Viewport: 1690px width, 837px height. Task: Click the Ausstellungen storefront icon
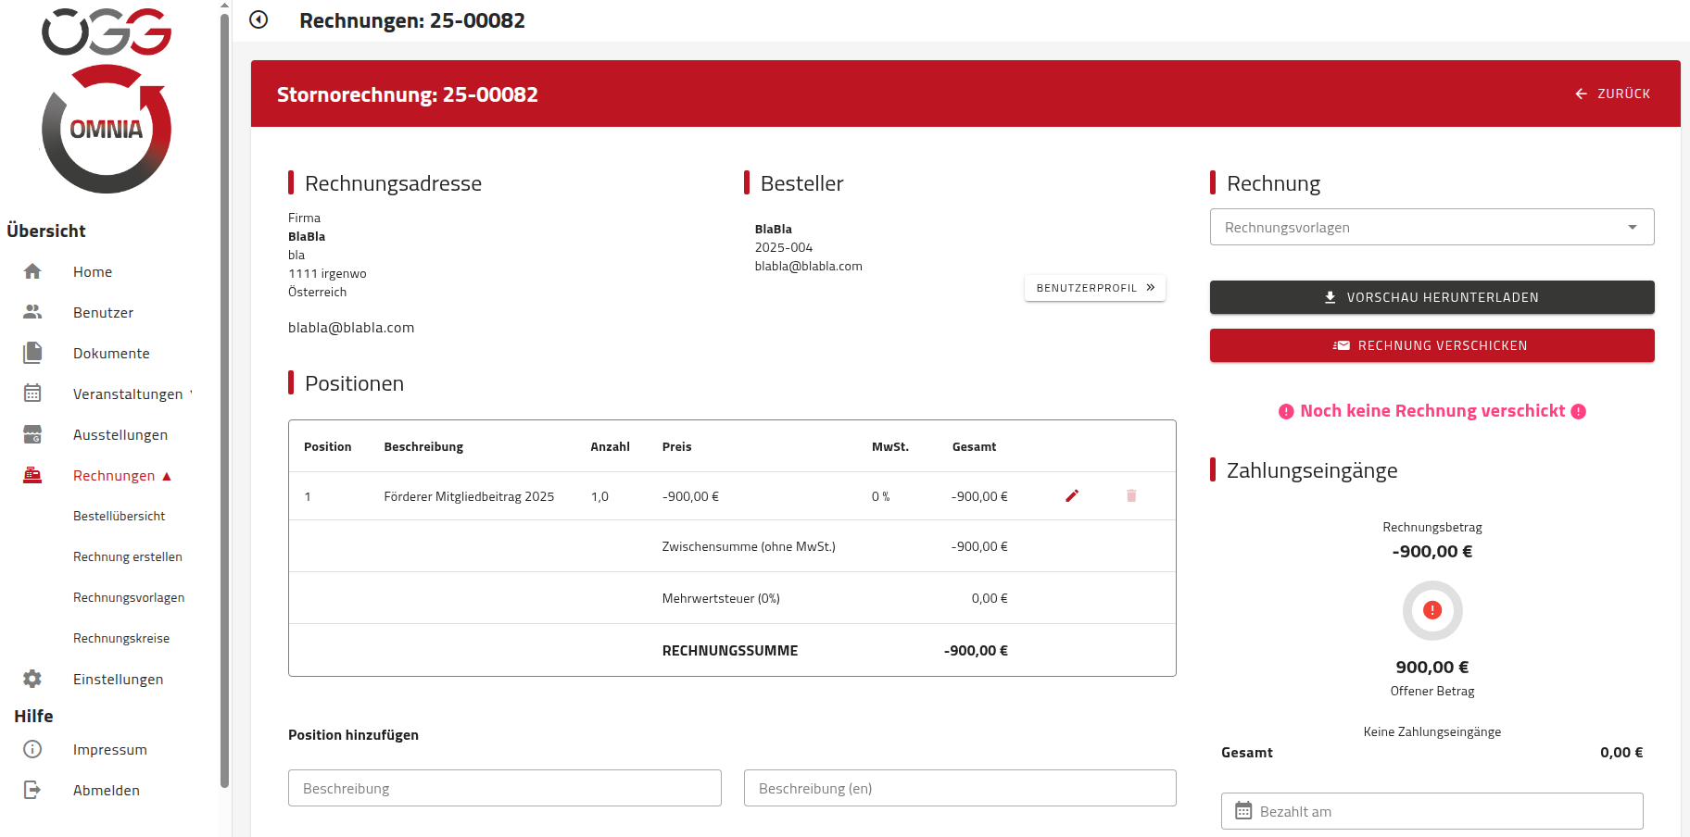pyautogui.click(x=32, y=434)
